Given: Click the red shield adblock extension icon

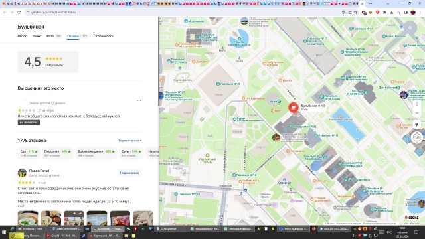Looking at the screenshot, I should (x=377, y=12).
